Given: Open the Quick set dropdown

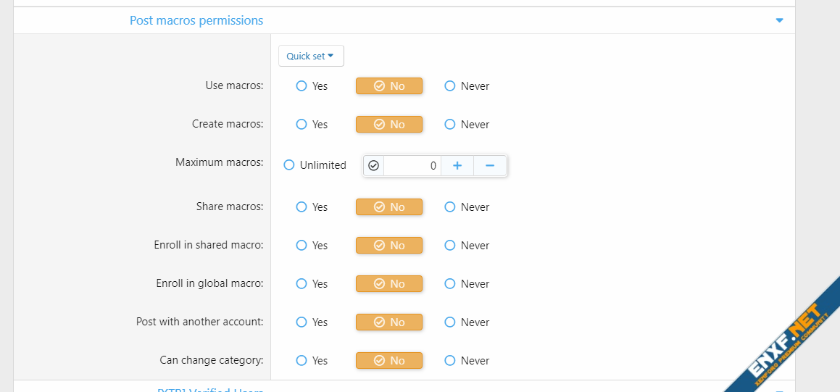Looking at the screenshot, I should 310,56.
